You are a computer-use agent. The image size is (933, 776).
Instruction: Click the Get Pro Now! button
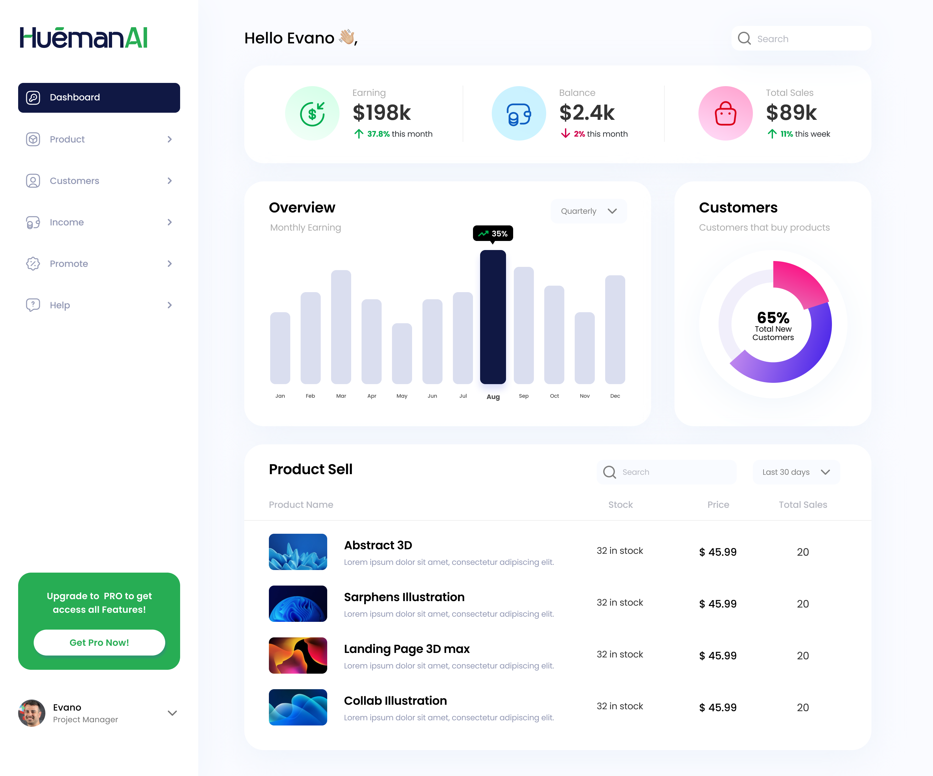coord(99,642)
